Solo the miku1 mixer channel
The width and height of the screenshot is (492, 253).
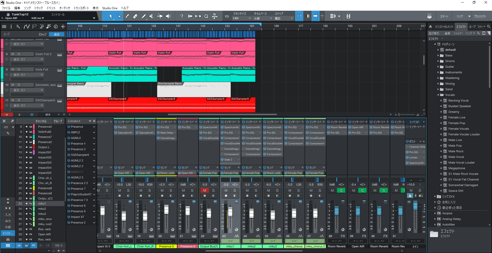[x=235, y=190]
